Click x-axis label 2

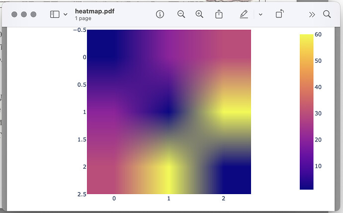pos(223,199)
